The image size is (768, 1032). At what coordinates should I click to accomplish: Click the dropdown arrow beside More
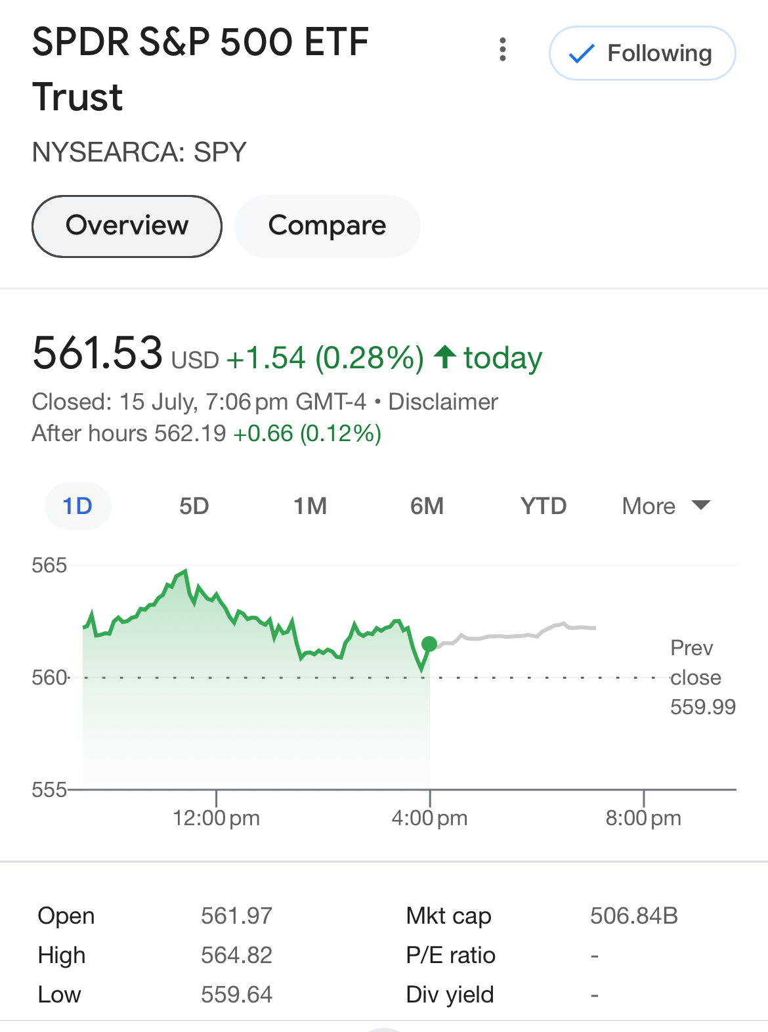click(701, 505)
